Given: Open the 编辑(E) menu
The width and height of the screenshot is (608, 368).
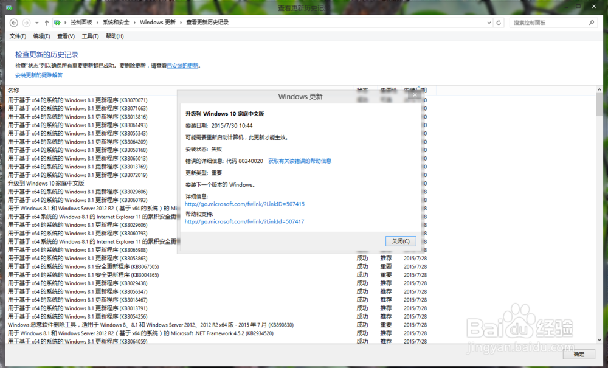Looking at the screenshot, I should click(x=41, y=36).
